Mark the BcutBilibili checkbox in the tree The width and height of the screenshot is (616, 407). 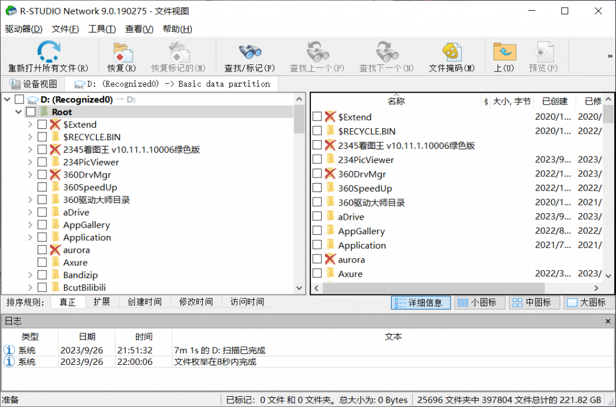(42, 287)
